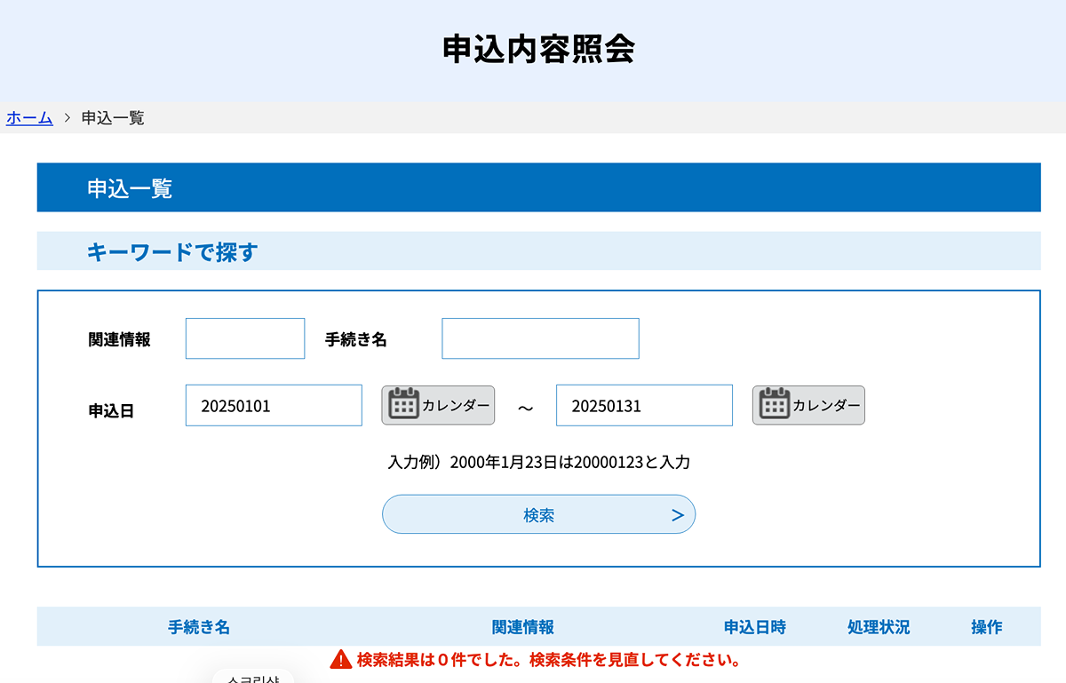1066x683 pixels.
Task: Open the start date calendar picker
Action: [x=438, y=405]
